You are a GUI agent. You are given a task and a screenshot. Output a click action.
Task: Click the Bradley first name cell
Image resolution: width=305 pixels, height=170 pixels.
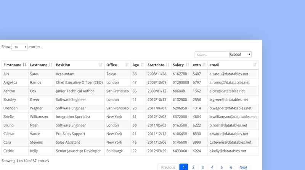(15, 99)
